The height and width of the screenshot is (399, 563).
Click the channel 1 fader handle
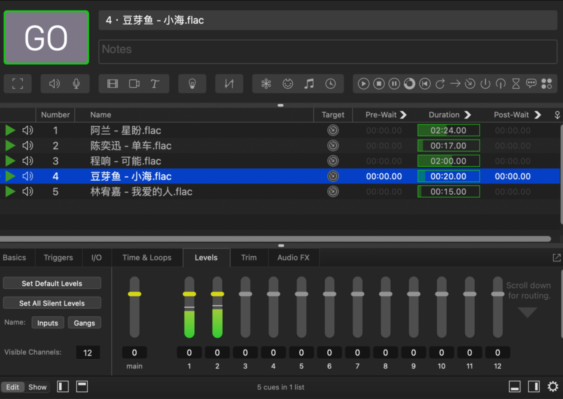tap(189, 294)
